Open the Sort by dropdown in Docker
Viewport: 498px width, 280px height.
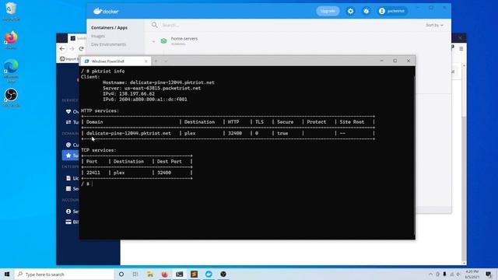tap(434, 25)
